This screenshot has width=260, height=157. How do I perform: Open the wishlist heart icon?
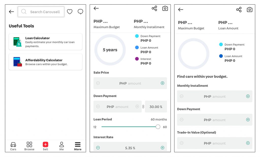70,12
